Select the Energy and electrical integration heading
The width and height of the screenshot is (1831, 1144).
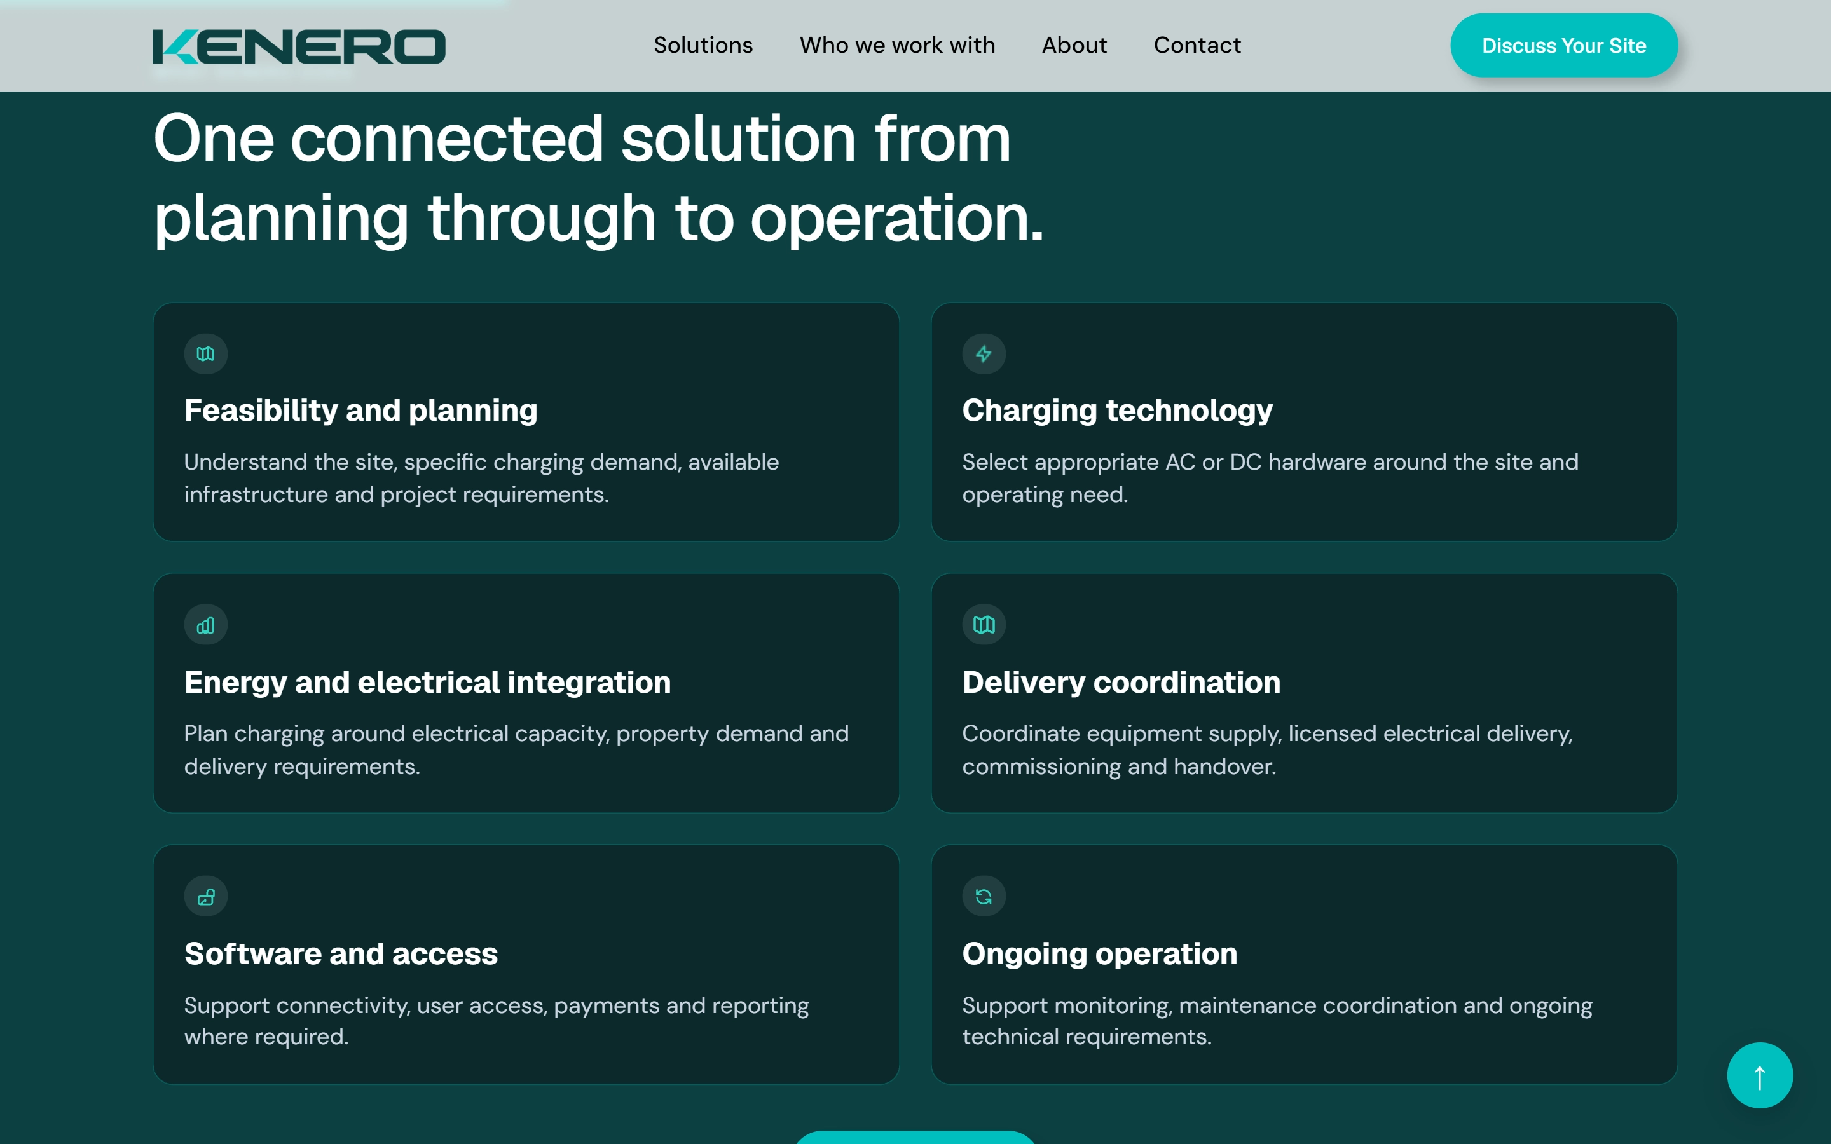[427, 683]
